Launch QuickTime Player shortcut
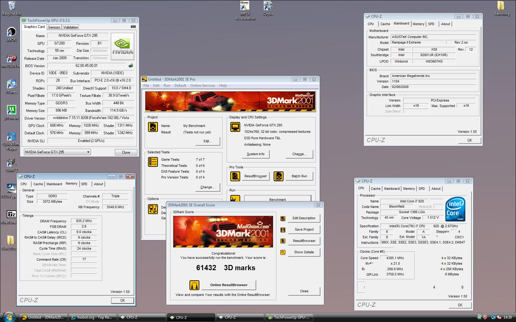 point(11,141)
